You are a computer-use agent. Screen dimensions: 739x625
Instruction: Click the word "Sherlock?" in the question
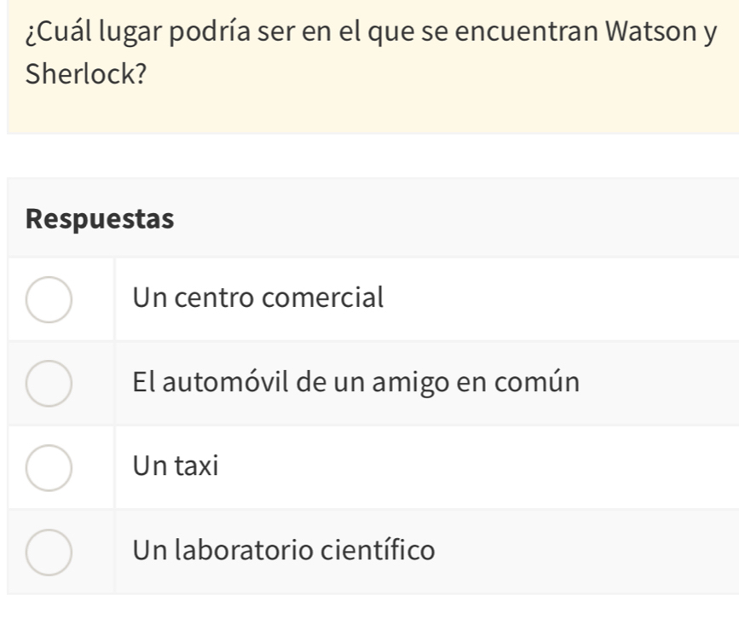84,74
